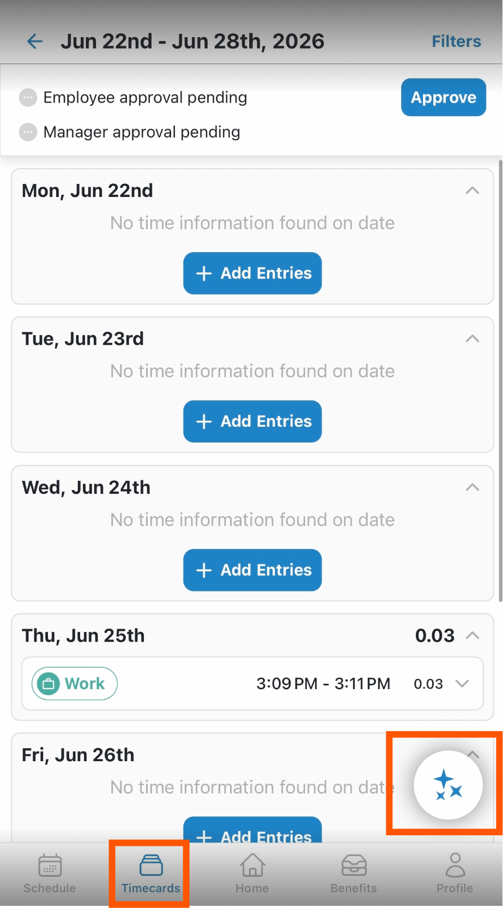Expand the Work entry details chevron

pyautogui.click(x=462, y=684)
